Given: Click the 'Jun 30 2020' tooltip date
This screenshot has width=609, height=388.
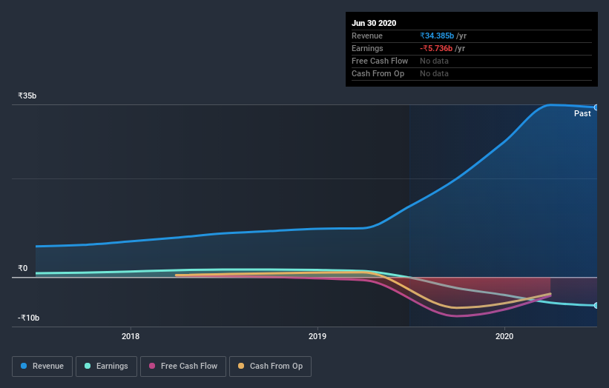Looking at the screenshot, I should 374,23.
